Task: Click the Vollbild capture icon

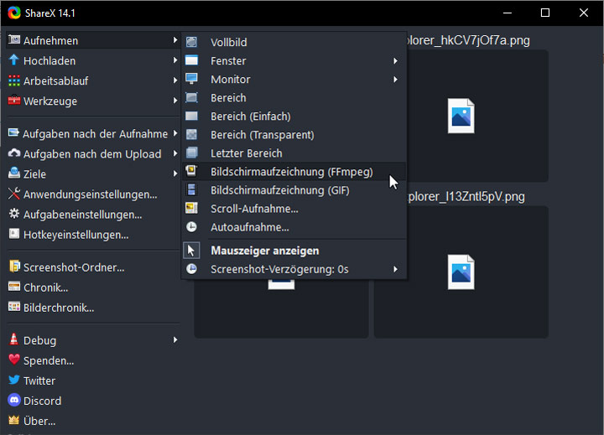Action: click(192, 42)
